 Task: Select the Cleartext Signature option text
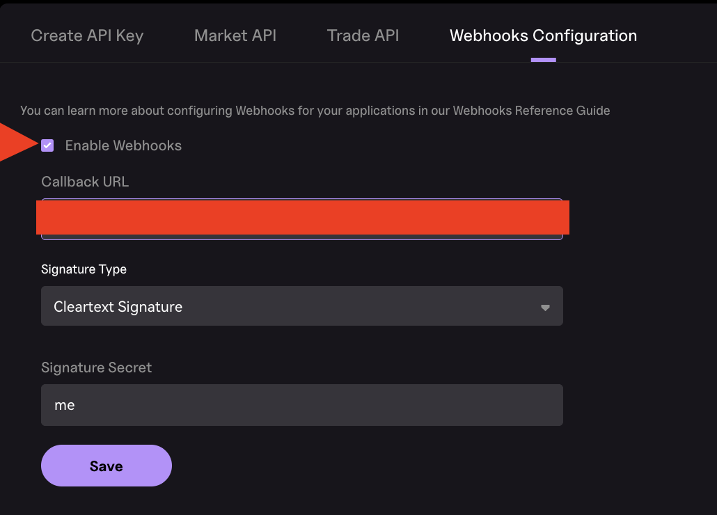(118, 307)
